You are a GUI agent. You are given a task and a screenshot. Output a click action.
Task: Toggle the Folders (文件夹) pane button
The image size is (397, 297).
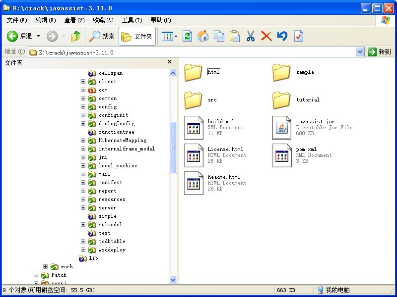(137, 36)
